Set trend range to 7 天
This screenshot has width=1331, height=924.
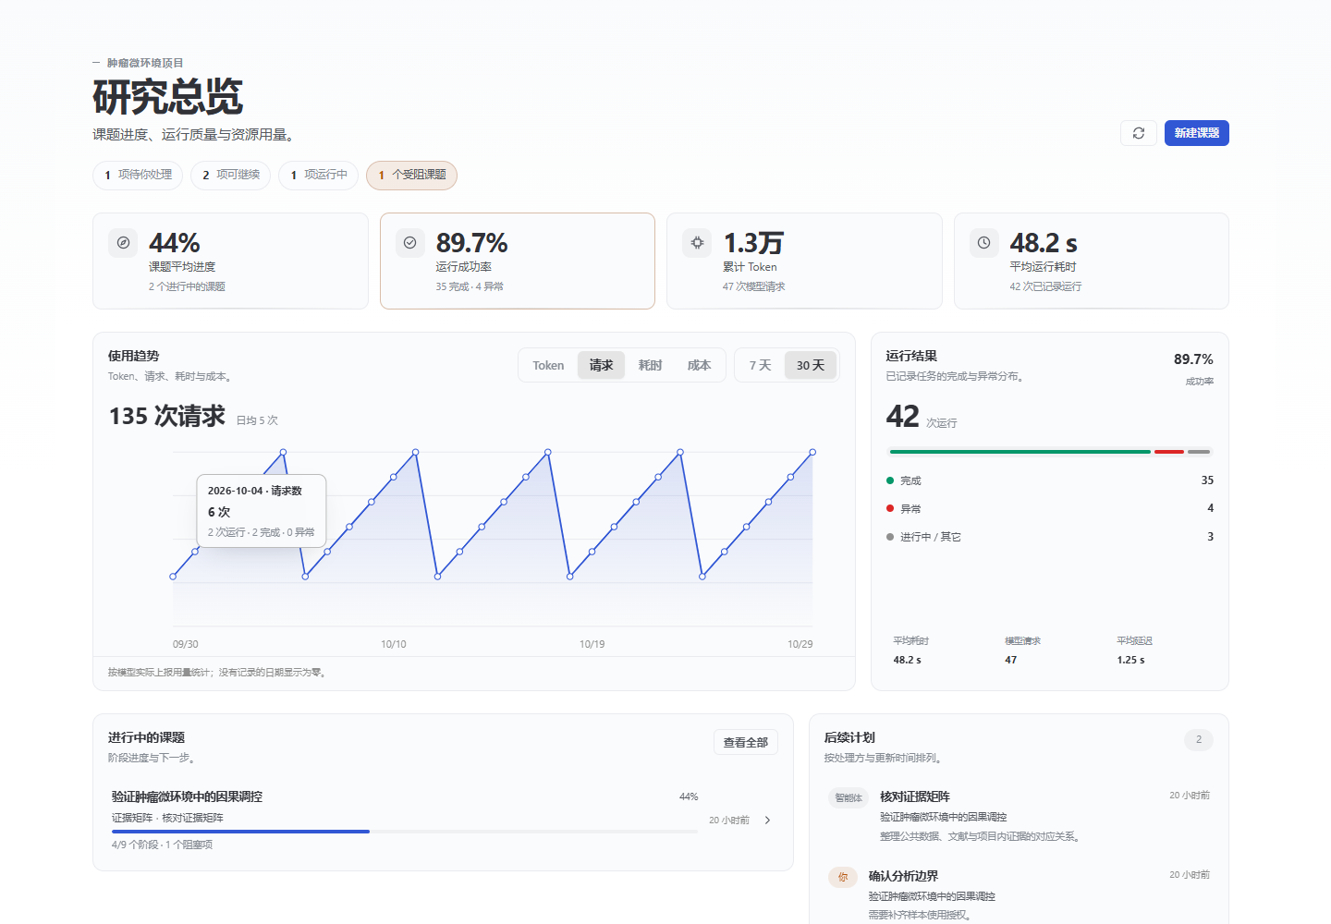coord(760,365)
